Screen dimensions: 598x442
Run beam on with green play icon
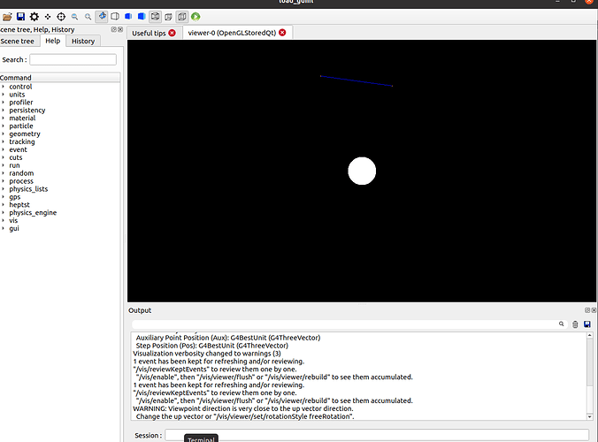coord(195,17)
